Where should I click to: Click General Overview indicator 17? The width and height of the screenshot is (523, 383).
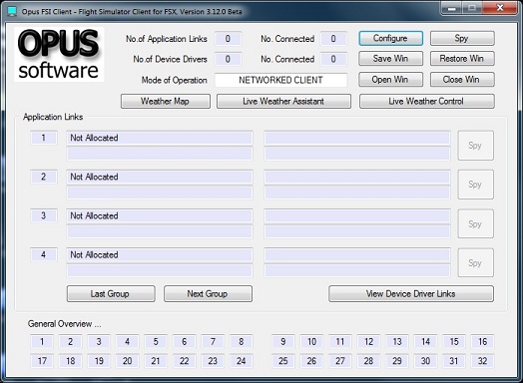[x=42, y=361]
